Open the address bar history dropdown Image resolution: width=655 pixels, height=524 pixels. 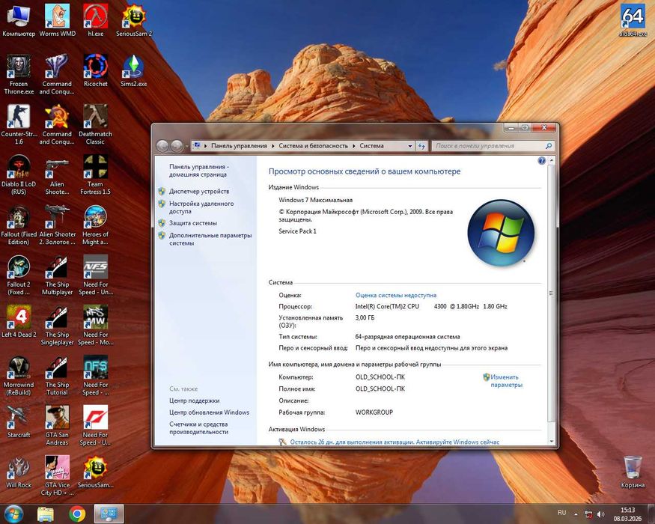click(409, 146)
